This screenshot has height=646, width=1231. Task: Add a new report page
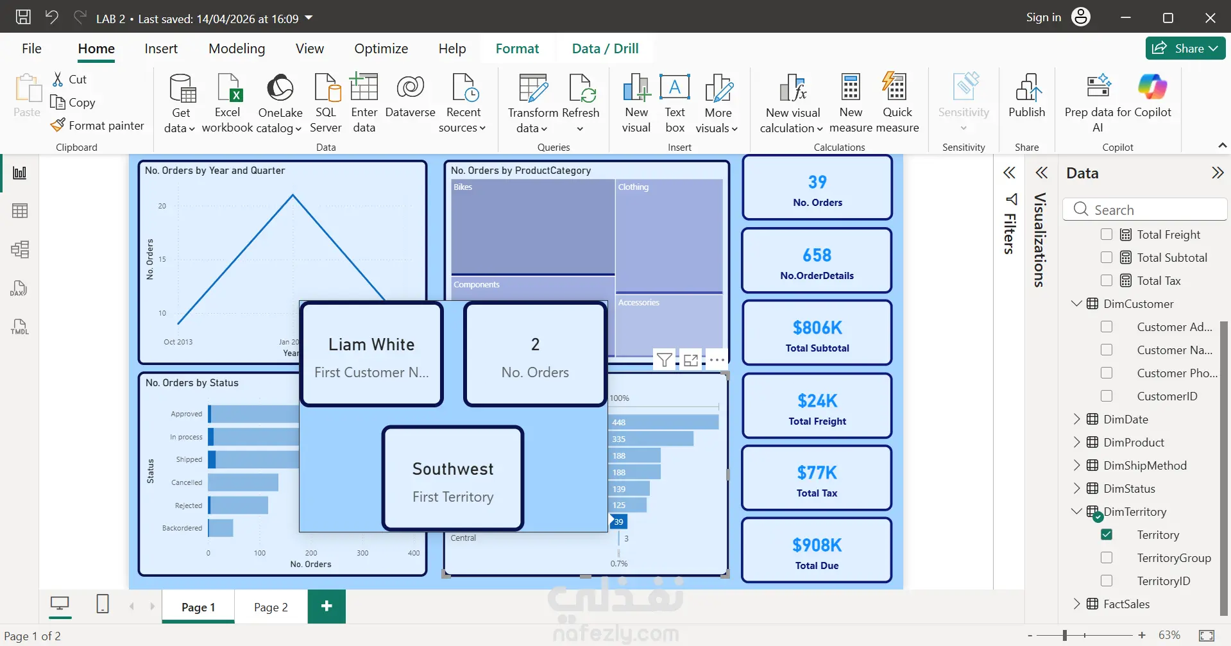pyautogui.click(x=327, y=606)
